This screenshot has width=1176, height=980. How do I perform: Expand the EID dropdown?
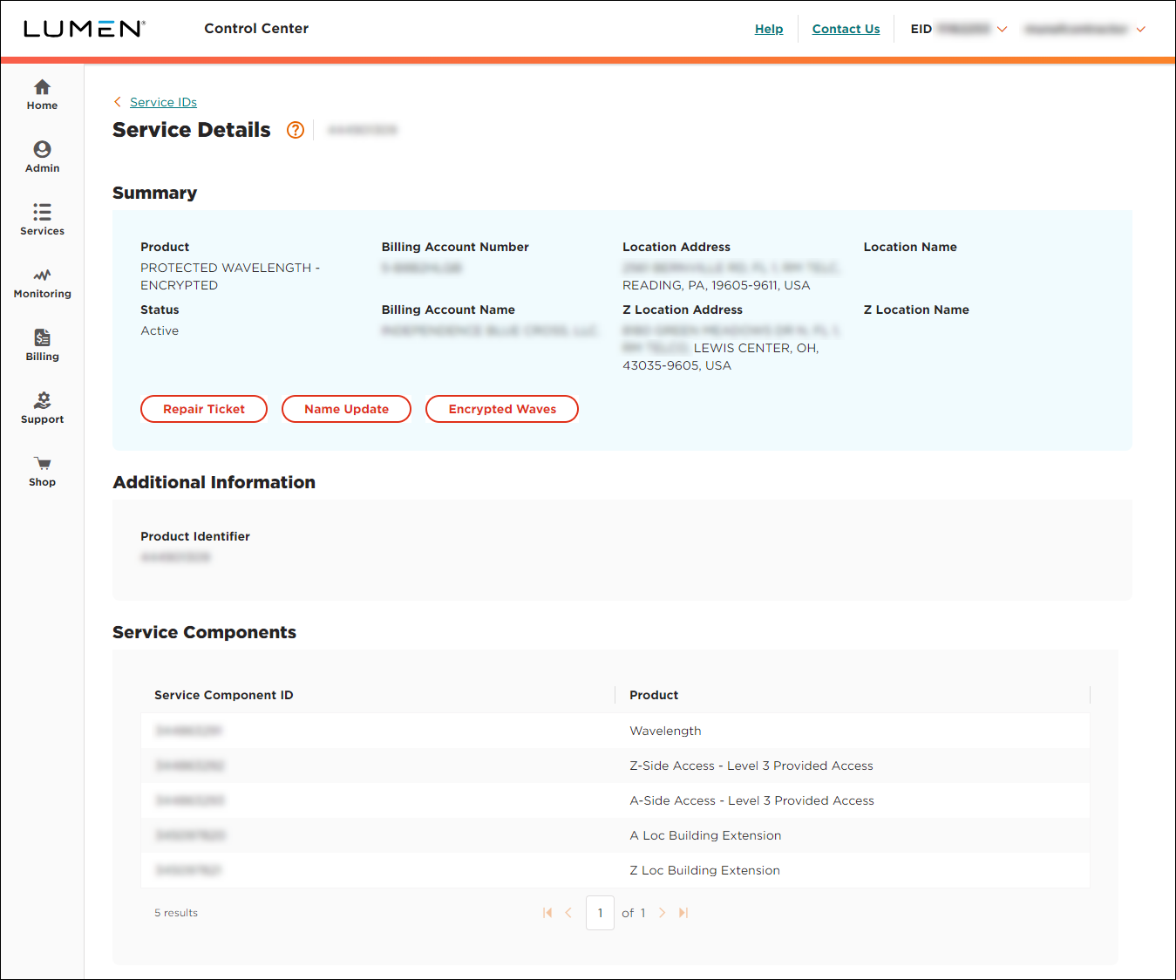[x=1003, y=28]
